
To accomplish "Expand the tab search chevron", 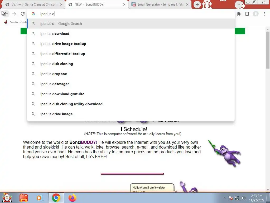I will (238, 4).
